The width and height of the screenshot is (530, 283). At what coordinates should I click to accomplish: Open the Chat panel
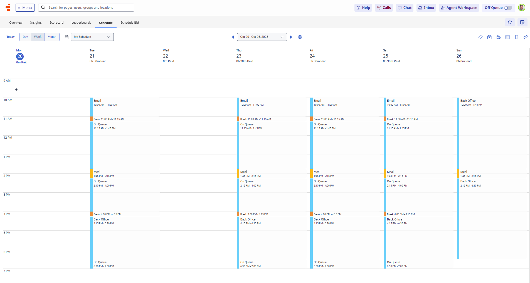(405, 8)
